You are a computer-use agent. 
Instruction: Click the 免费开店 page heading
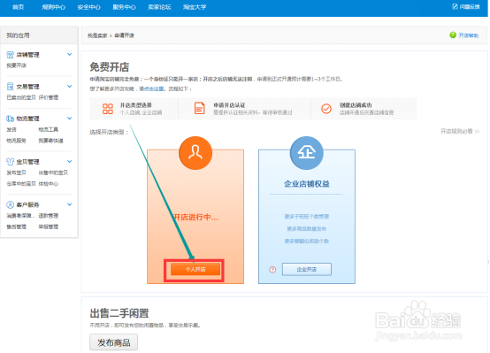click(x=110, y=67)
